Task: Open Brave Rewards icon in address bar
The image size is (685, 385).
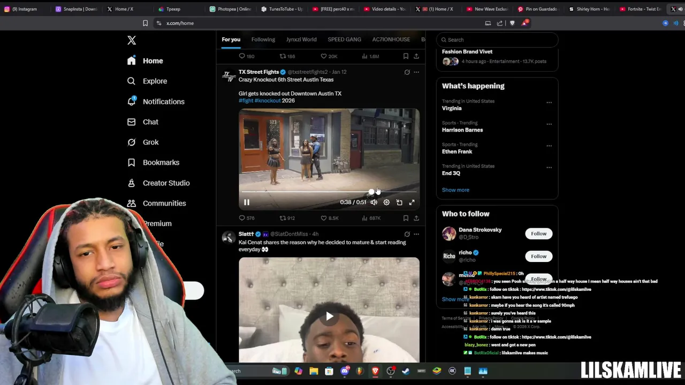Action: pyautogui.click(x=525, y=23)
